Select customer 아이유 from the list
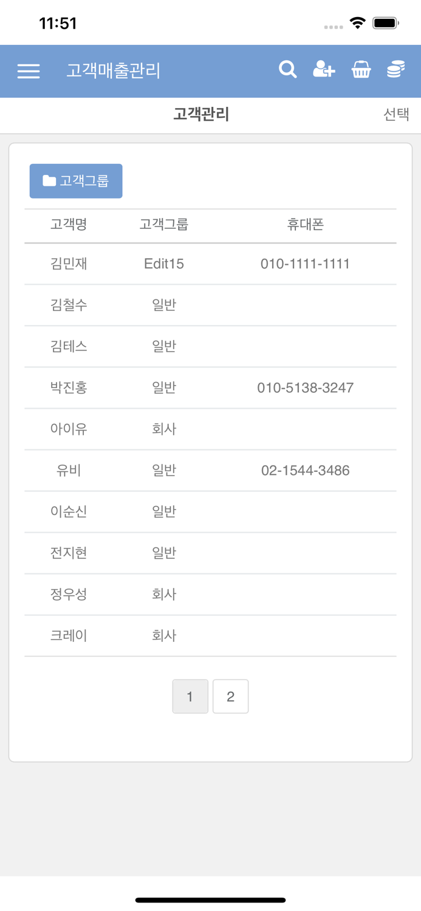Viewport: 421px width, 911px height. [x=69, y=429]
